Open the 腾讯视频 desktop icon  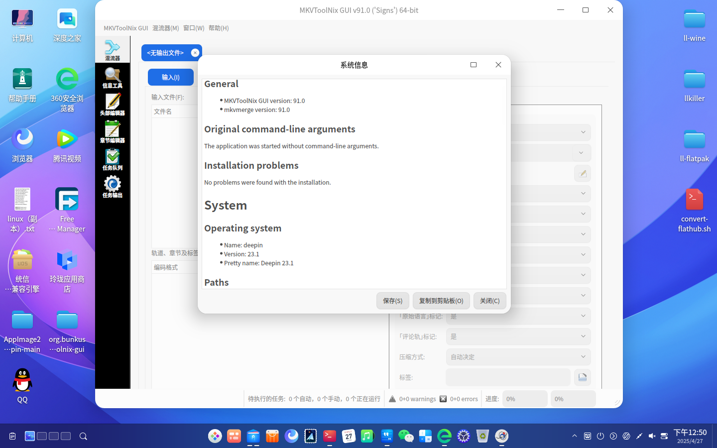(x=67, y=145)
